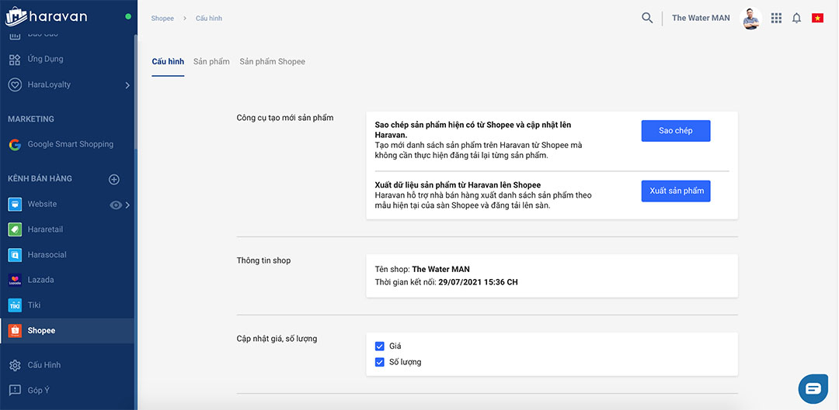Open the search magnifier icon
Viewport: 839px width, 410px height.
[x=647, y=18]
